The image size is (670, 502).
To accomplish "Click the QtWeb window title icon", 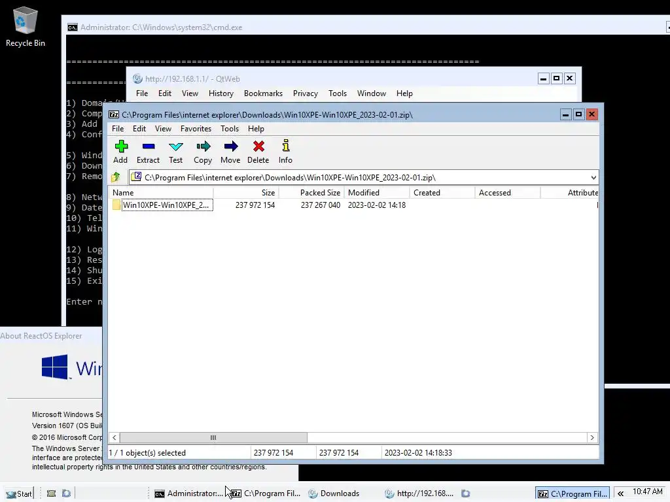I will point(137,78).
